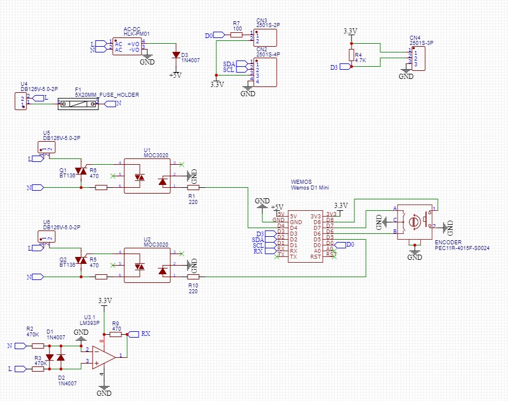Click the 'ENCODER' designator text
This screenshot has width=508, height=401.
point(448,243)
